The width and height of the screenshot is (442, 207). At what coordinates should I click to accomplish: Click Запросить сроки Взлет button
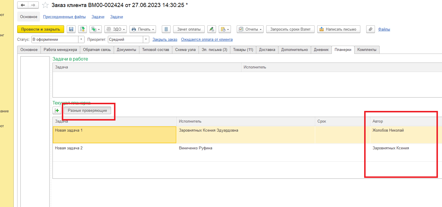click(x=290, y=29)
